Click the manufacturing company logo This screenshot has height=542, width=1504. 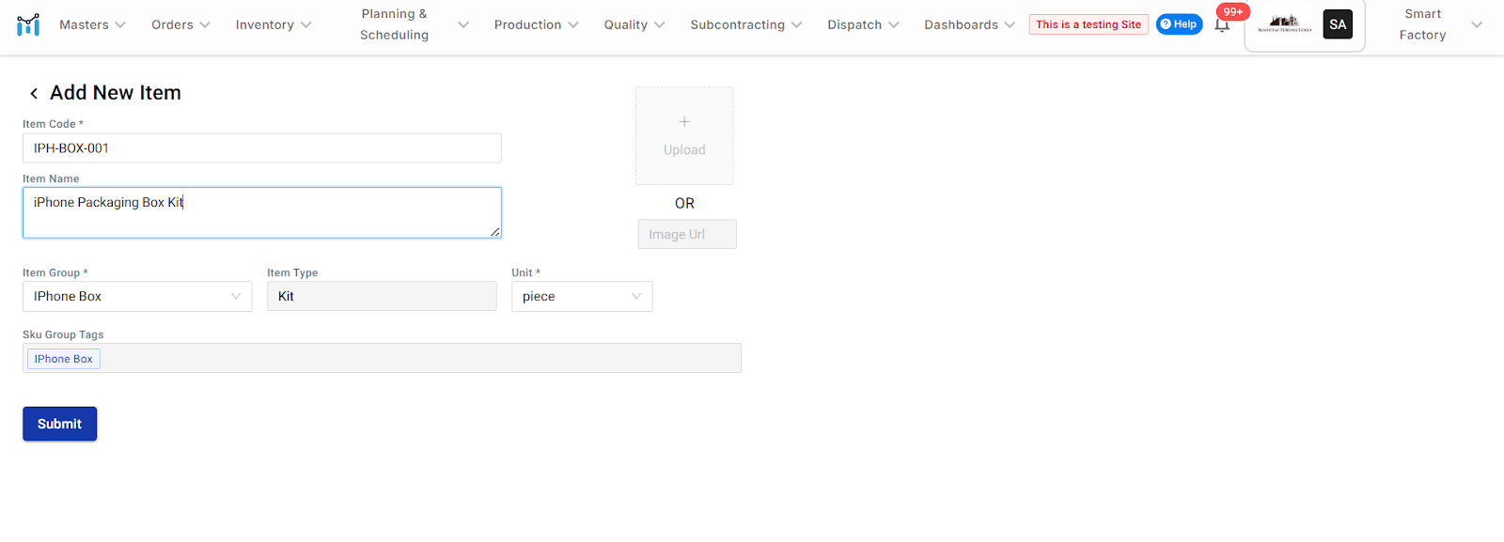[x=1284, y=24]
